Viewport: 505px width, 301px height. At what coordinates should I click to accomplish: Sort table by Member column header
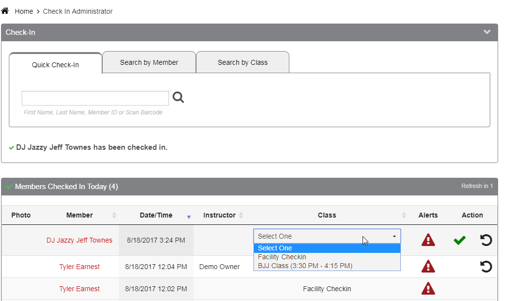coord(80,215)
